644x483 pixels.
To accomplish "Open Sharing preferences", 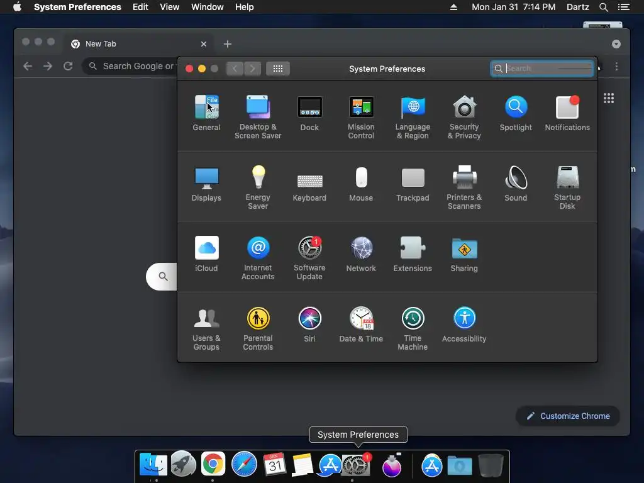I will point(464,254).
